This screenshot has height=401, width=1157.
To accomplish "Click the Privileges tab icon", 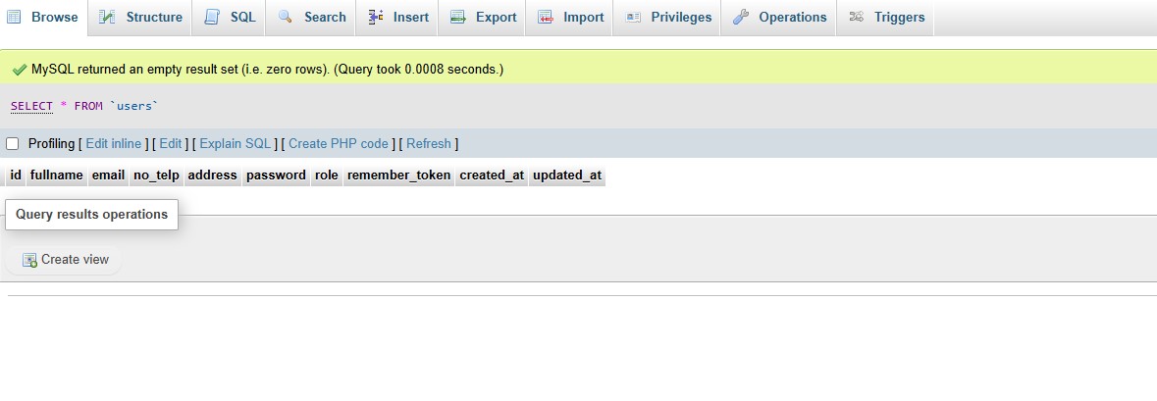I will pyautogui.click(x=633, y=17).
